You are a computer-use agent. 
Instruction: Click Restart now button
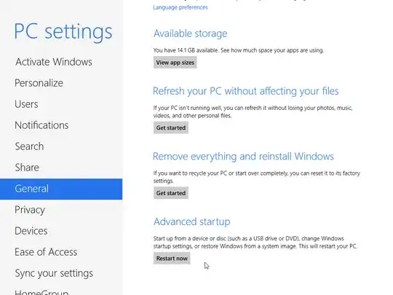click(172, 259)
